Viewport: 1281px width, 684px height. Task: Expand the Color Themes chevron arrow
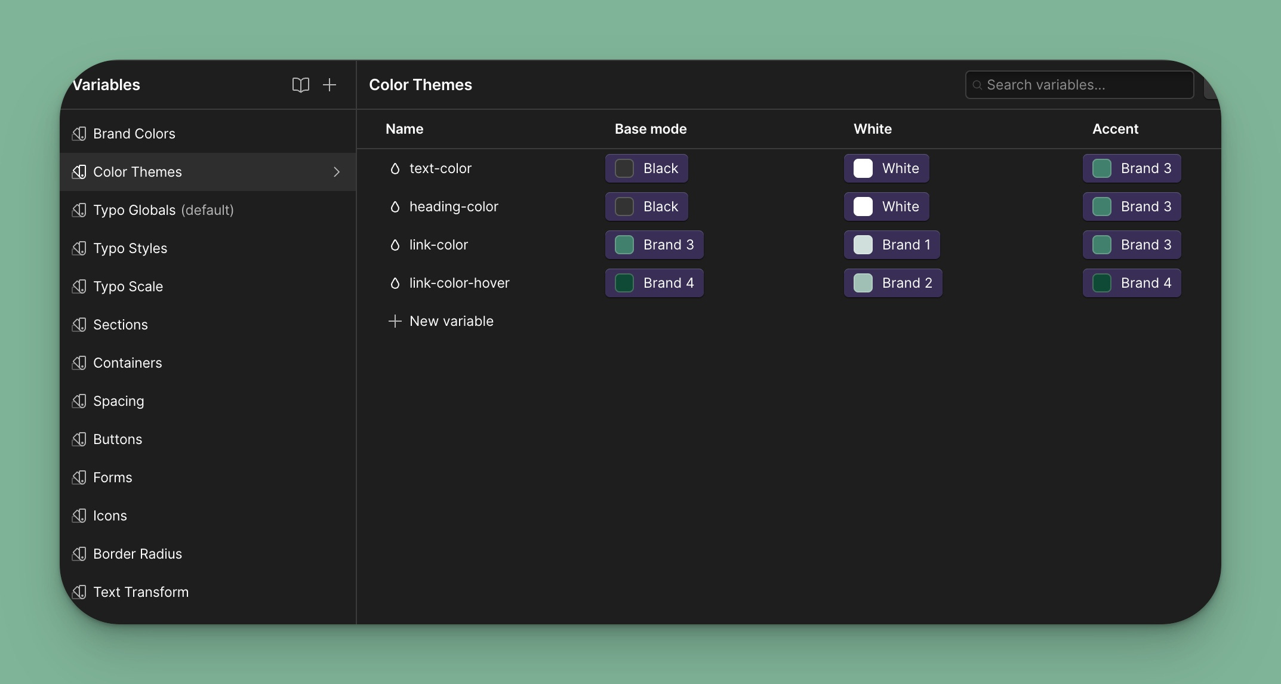point(337,172)
